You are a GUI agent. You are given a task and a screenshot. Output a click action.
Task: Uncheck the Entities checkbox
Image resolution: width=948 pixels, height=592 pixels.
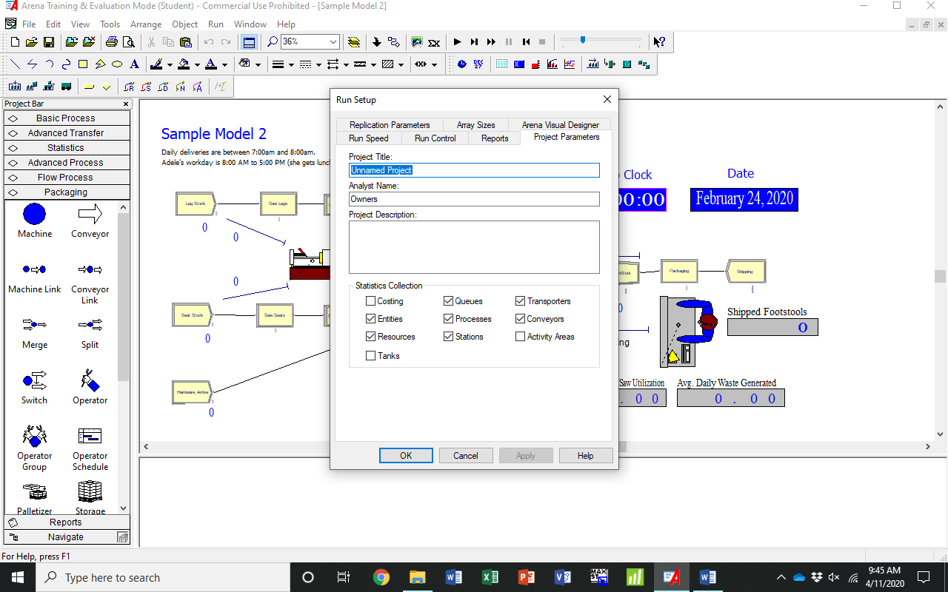click(x=371, y=319)
